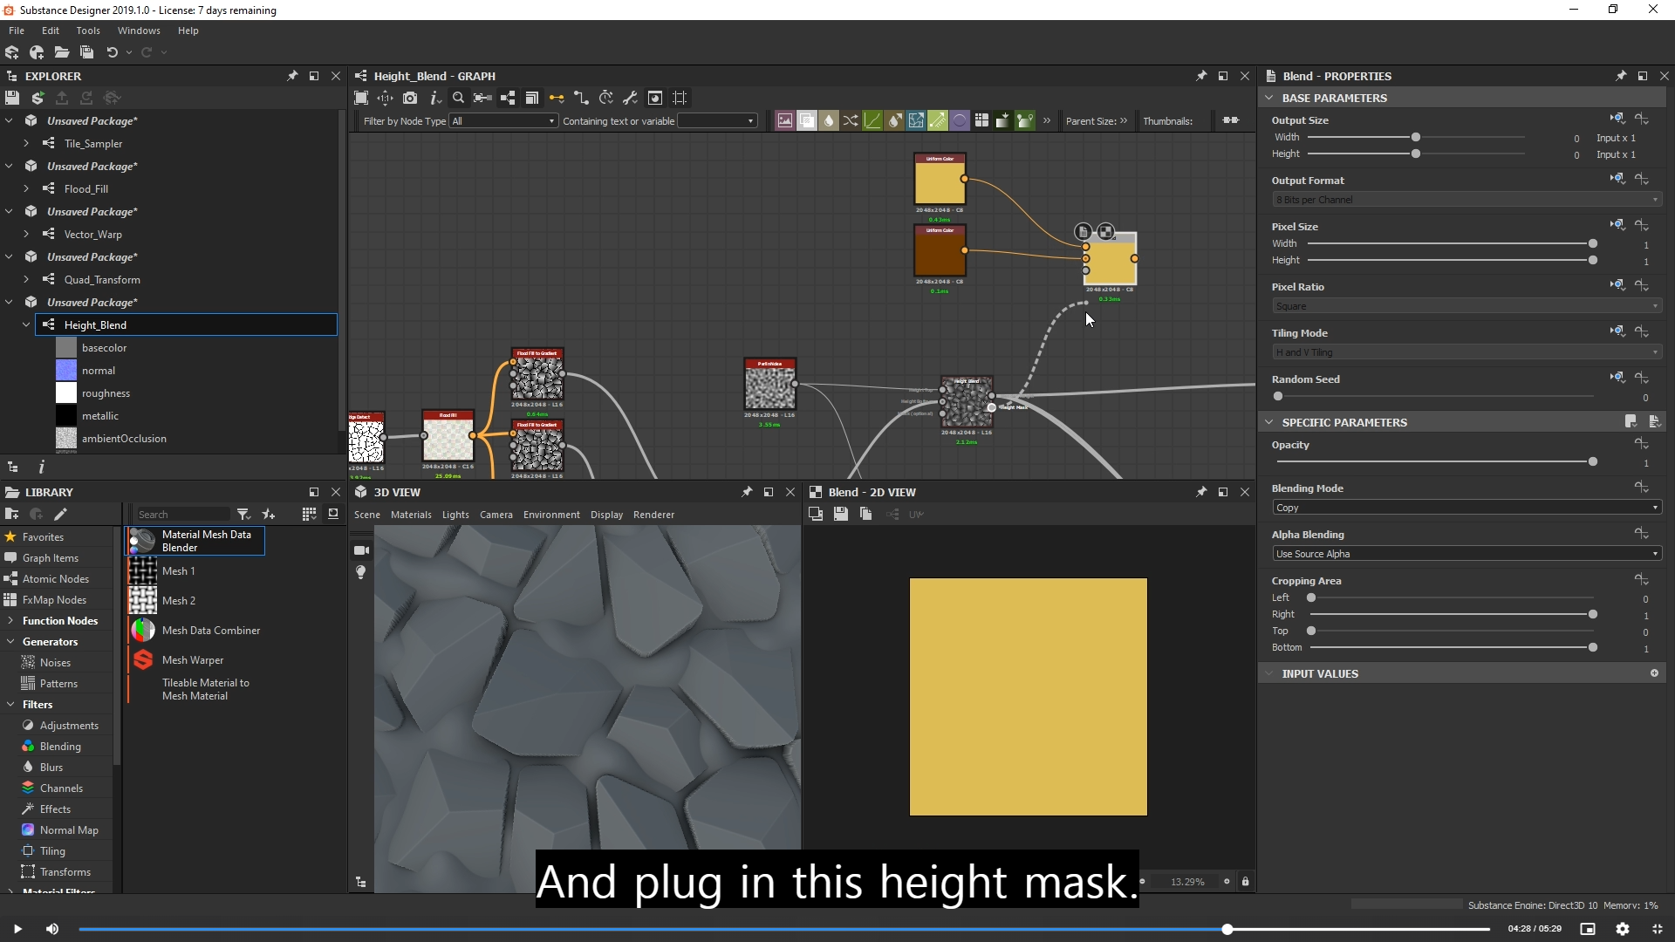Toggle the picture-in-picture video button
The height and width of the screenshot is (942, 1675).
(x=1588, y=929)
